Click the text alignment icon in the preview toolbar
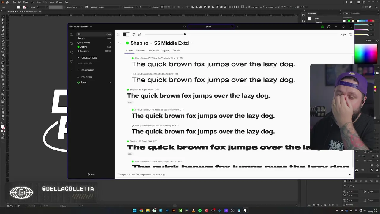Image resolution: width=380 pixels, height=214 pixels. pos(134,34)
